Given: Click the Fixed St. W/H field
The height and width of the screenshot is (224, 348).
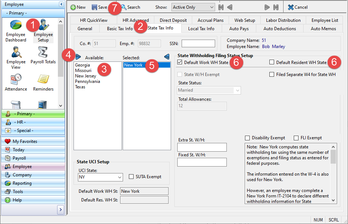Looking at the screenshot, I should pos(202,162).
